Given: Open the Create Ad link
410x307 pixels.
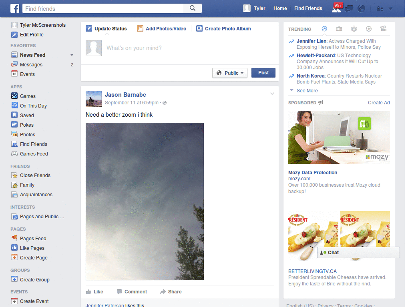Looking at the screenshot, I should click(378, 102).
